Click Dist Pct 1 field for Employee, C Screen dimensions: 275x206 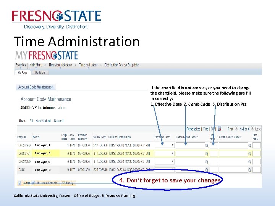[x=214, y=162]
